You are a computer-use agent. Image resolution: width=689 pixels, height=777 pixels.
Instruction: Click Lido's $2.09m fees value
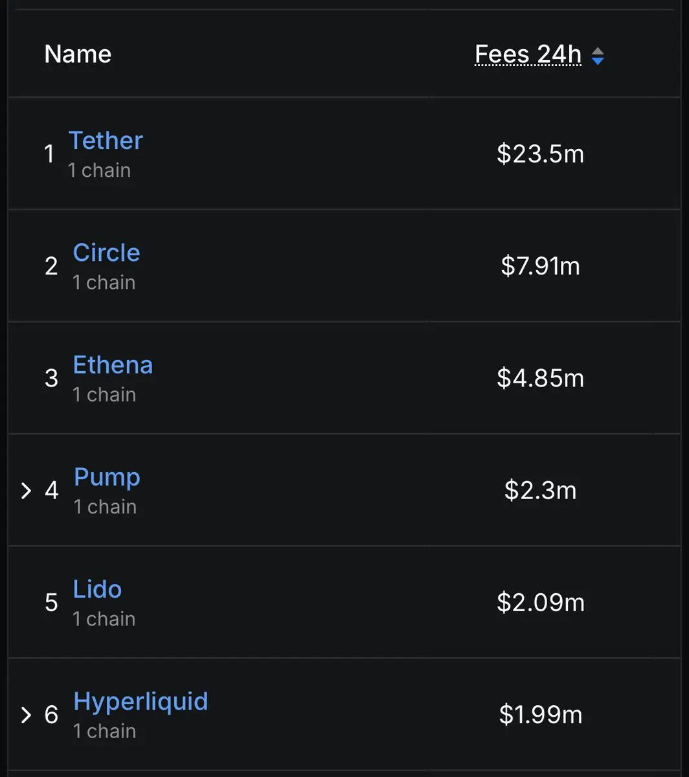(540, 603)
